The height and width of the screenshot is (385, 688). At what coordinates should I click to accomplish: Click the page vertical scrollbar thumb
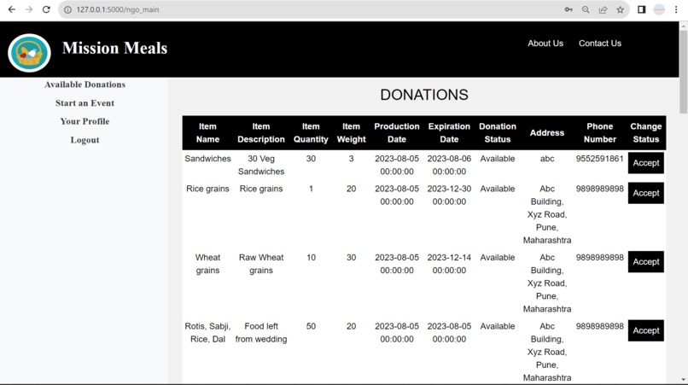tap(684, 72)
